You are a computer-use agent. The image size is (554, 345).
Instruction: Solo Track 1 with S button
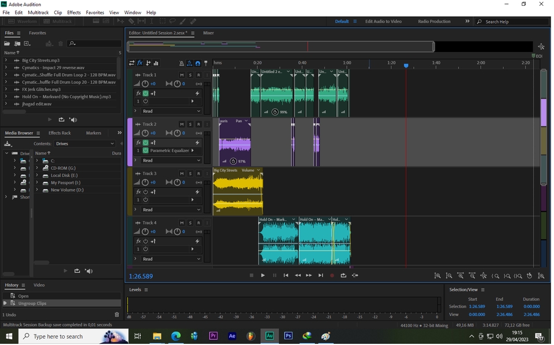[190, 75]
